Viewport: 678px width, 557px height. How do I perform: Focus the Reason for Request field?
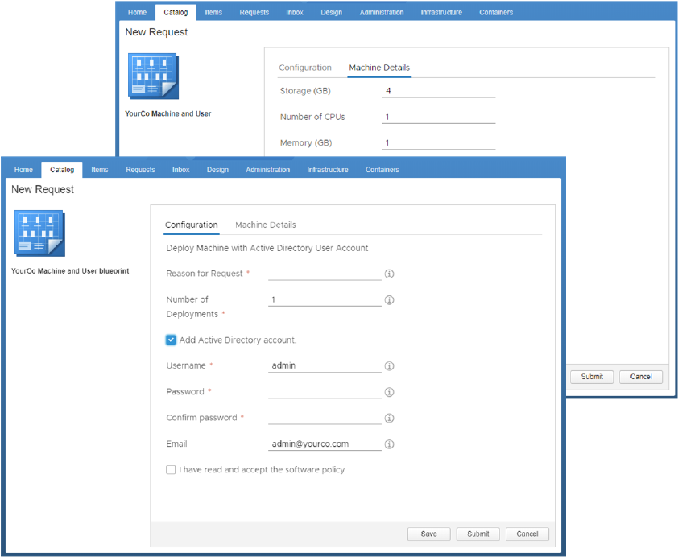point(325,274)
